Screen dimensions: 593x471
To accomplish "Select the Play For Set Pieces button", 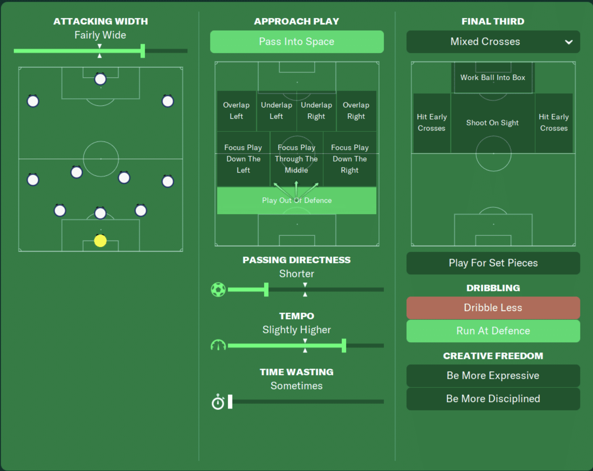I will [x=493, y=263].
